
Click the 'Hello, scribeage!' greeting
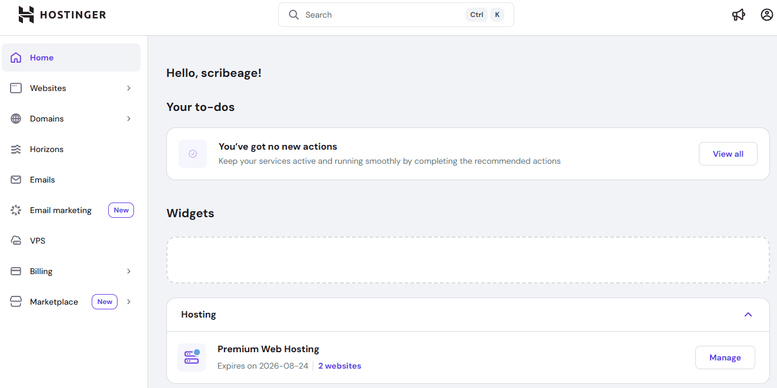(214, 73)
